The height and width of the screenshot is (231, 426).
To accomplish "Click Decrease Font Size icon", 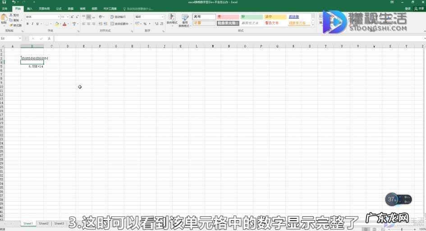I will click(x=77, y=17).
